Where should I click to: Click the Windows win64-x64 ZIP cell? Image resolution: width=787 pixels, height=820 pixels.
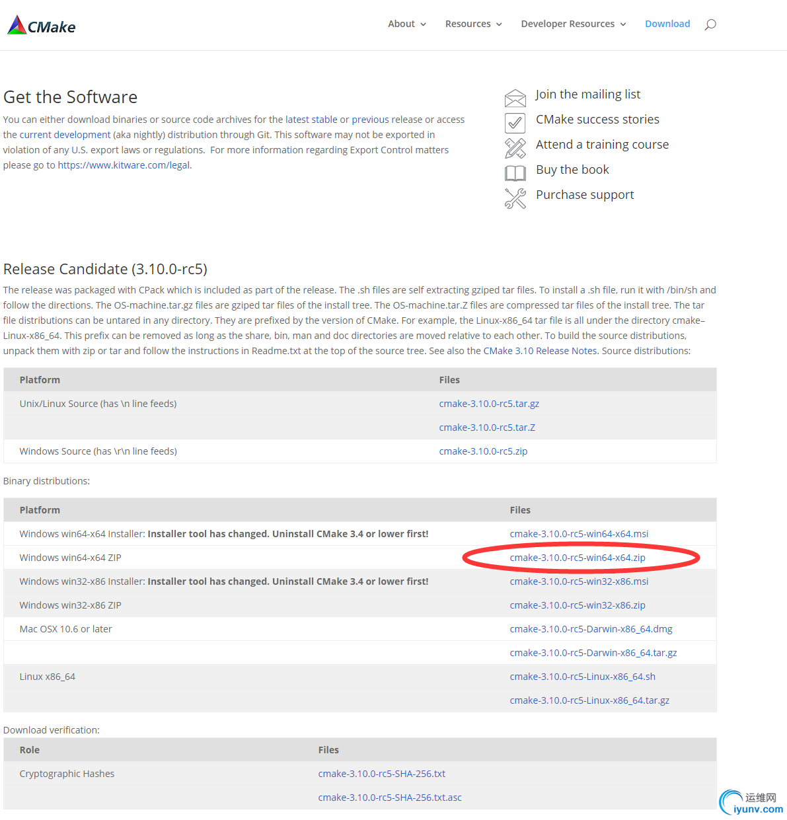pyautogui.click(x=70, y=558)
